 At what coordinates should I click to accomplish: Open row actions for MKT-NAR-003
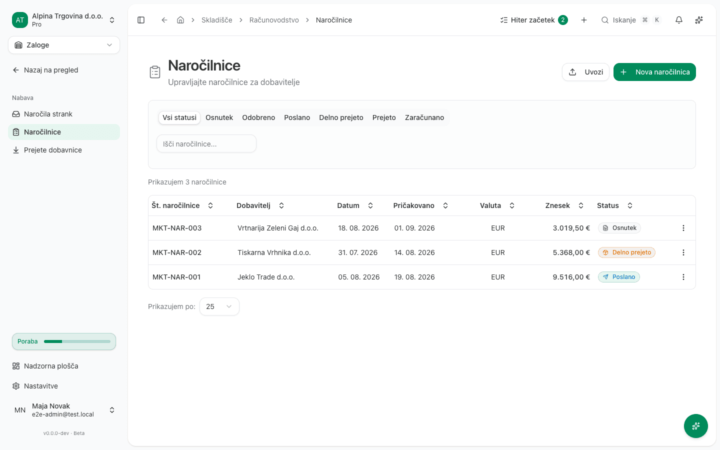pyautogui.click(x=683, y=228)
